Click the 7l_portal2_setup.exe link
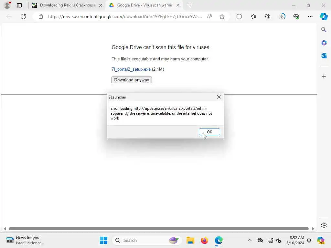 point(131,69)
